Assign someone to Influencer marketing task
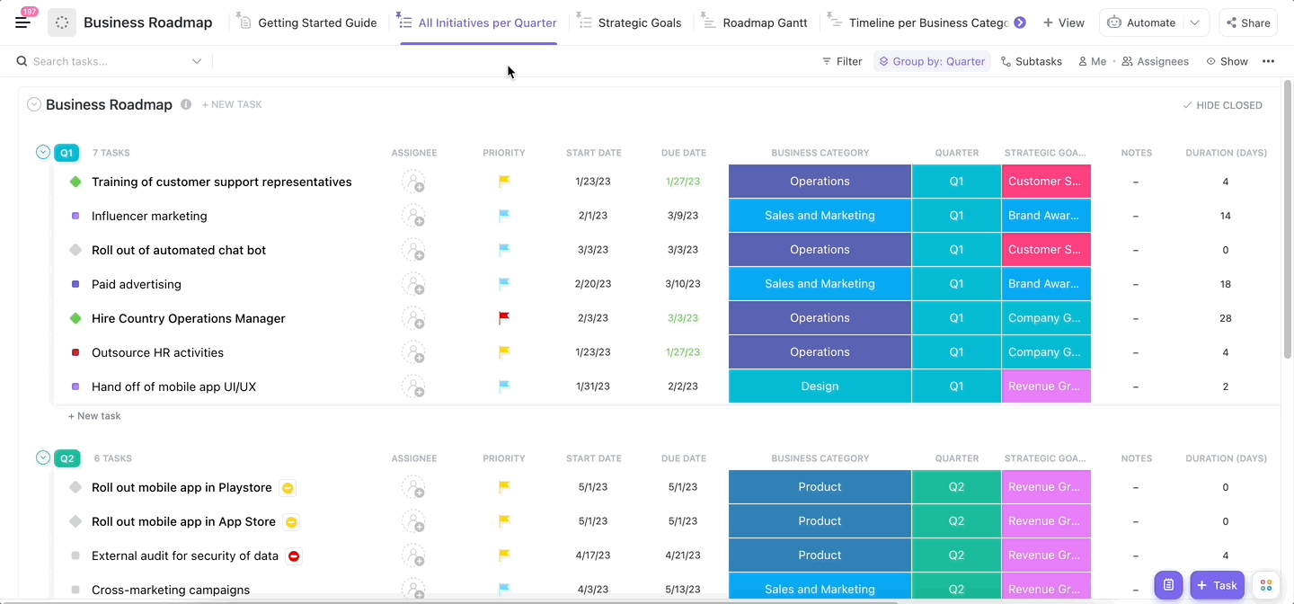Viewport: 1294px width, 604px height. point(413,216)
